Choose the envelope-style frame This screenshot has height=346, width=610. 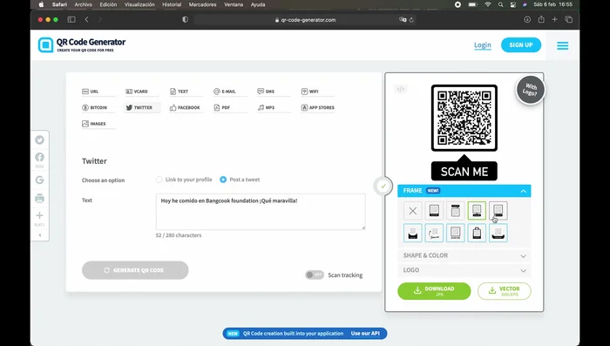(x=413, y=233)
